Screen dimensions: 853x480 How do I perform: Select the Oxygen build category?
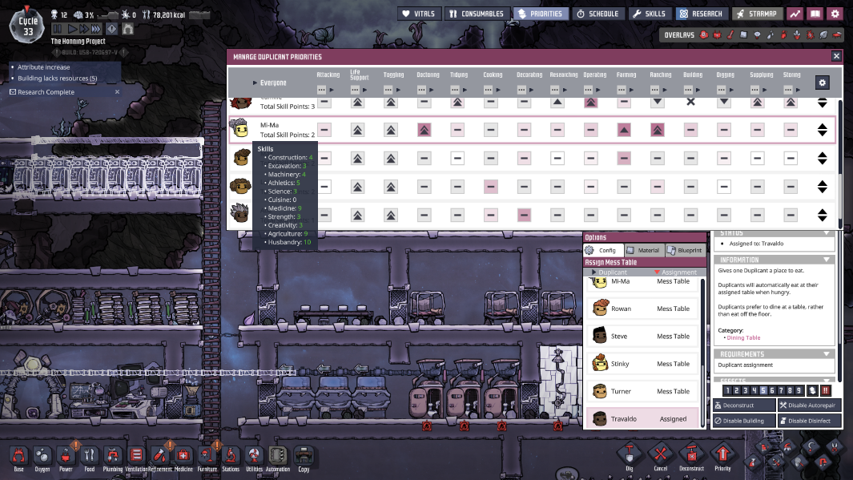click(x=41, y=456)
